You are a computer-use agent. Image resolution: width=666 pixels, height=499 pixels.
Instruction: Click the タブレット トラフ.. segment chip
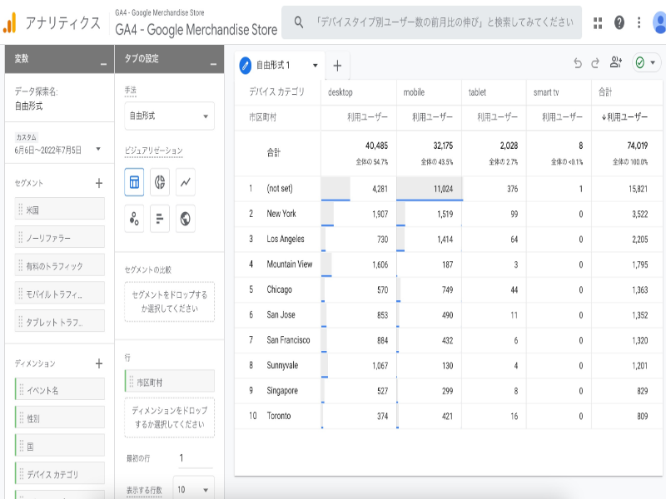coord(59,321)
